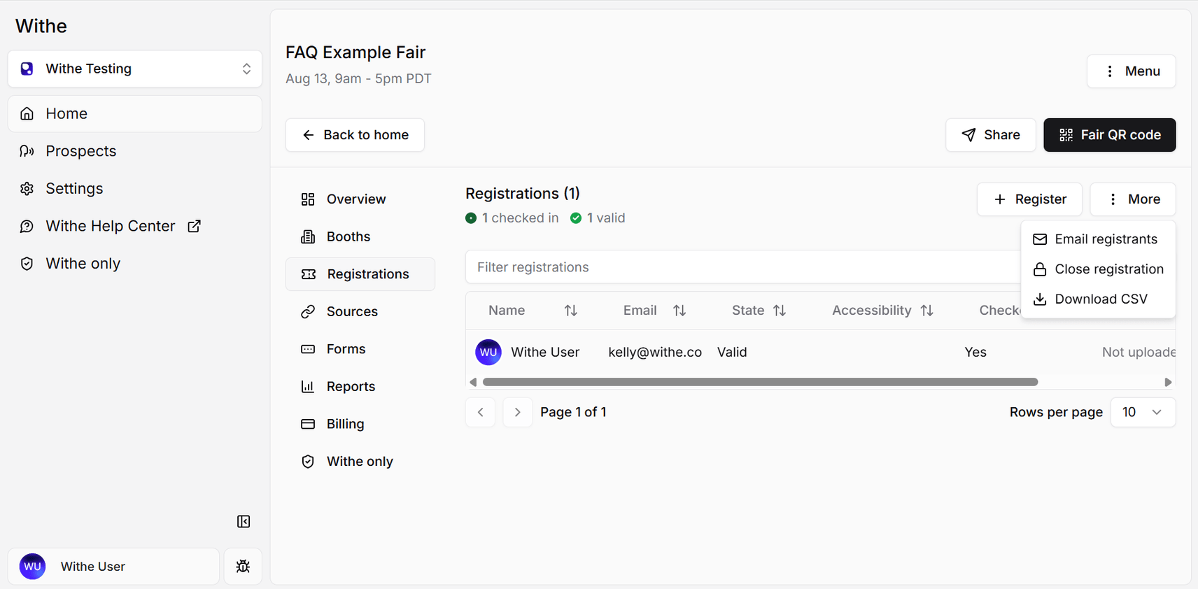The image size is (1198, 589).
Task: Click the horizontal table scrollbar
Action: point(761,382)
